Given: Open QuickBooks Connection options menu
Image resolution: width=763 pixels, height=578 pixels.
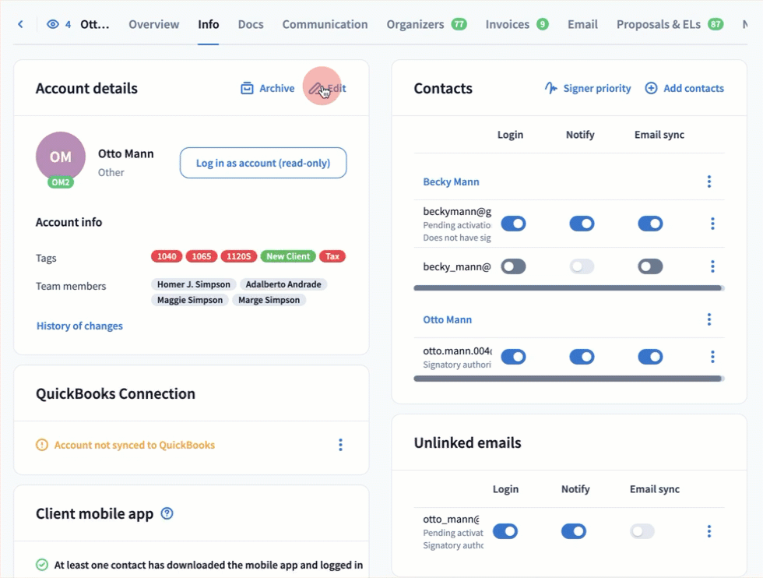Looking at the screenshot, I should coord(340,446).
